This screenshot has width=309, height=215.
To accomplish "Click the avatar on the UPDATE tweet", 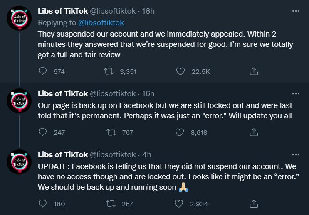I will click(x=19, y=162).
